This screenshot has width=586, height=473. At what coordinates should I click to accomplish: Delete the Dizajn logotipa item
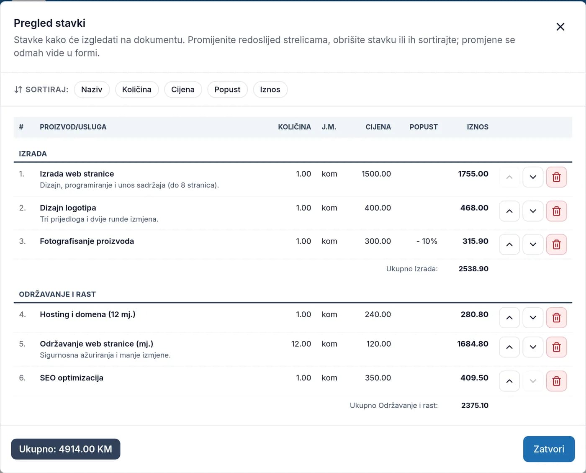coord(556,211)
